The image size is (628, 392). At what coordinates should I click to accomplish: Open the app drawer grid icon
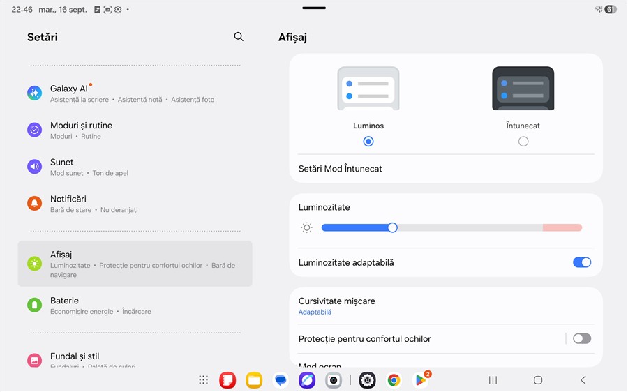pyautogui.click(x=203, y=380)
